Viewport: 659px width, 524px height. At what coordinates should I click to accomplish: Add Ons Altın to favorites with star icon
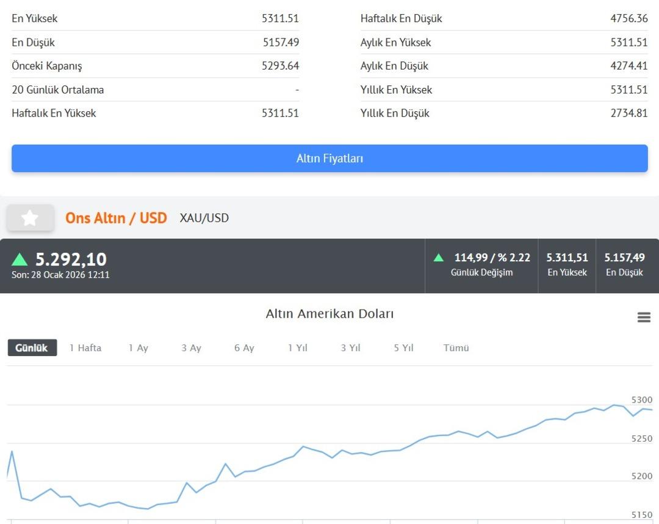click(30, 218)
